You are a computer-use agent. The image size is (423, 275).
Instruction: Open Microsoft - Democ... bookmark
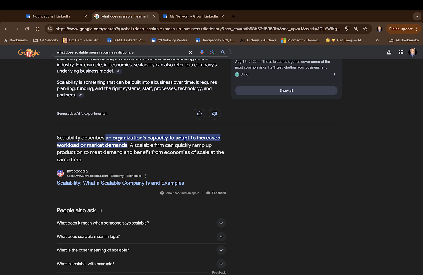coord(301,40)
